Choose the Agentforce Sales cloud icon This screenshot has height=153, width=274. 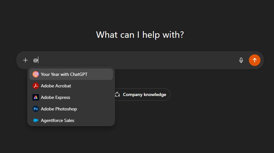pos(36,120)
